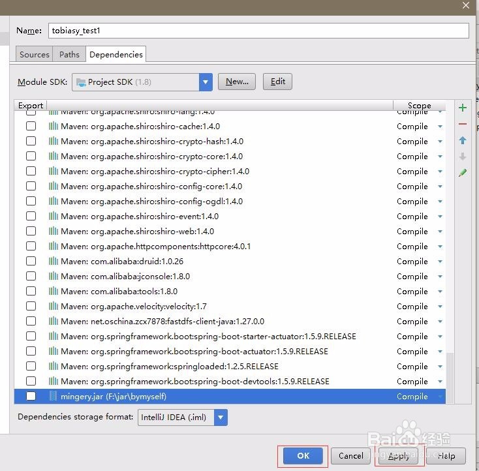Click library icon beside shiro-event:1.4.0
Screen dimensions: 479x471
(53, 216)
